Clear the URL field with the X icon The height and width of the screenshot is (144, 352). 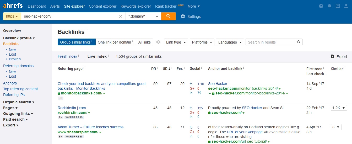[x=121, y=16]
